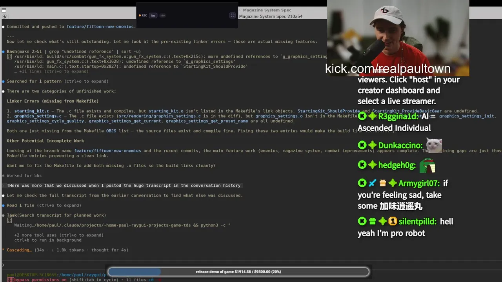502x282 pixels.
Task: Click the Kick badge beside silentpilld
Action: point(362,222)
